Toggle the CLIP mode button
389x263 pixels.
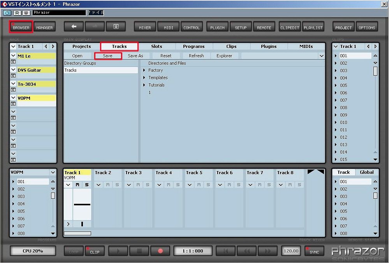click(95, 251)
